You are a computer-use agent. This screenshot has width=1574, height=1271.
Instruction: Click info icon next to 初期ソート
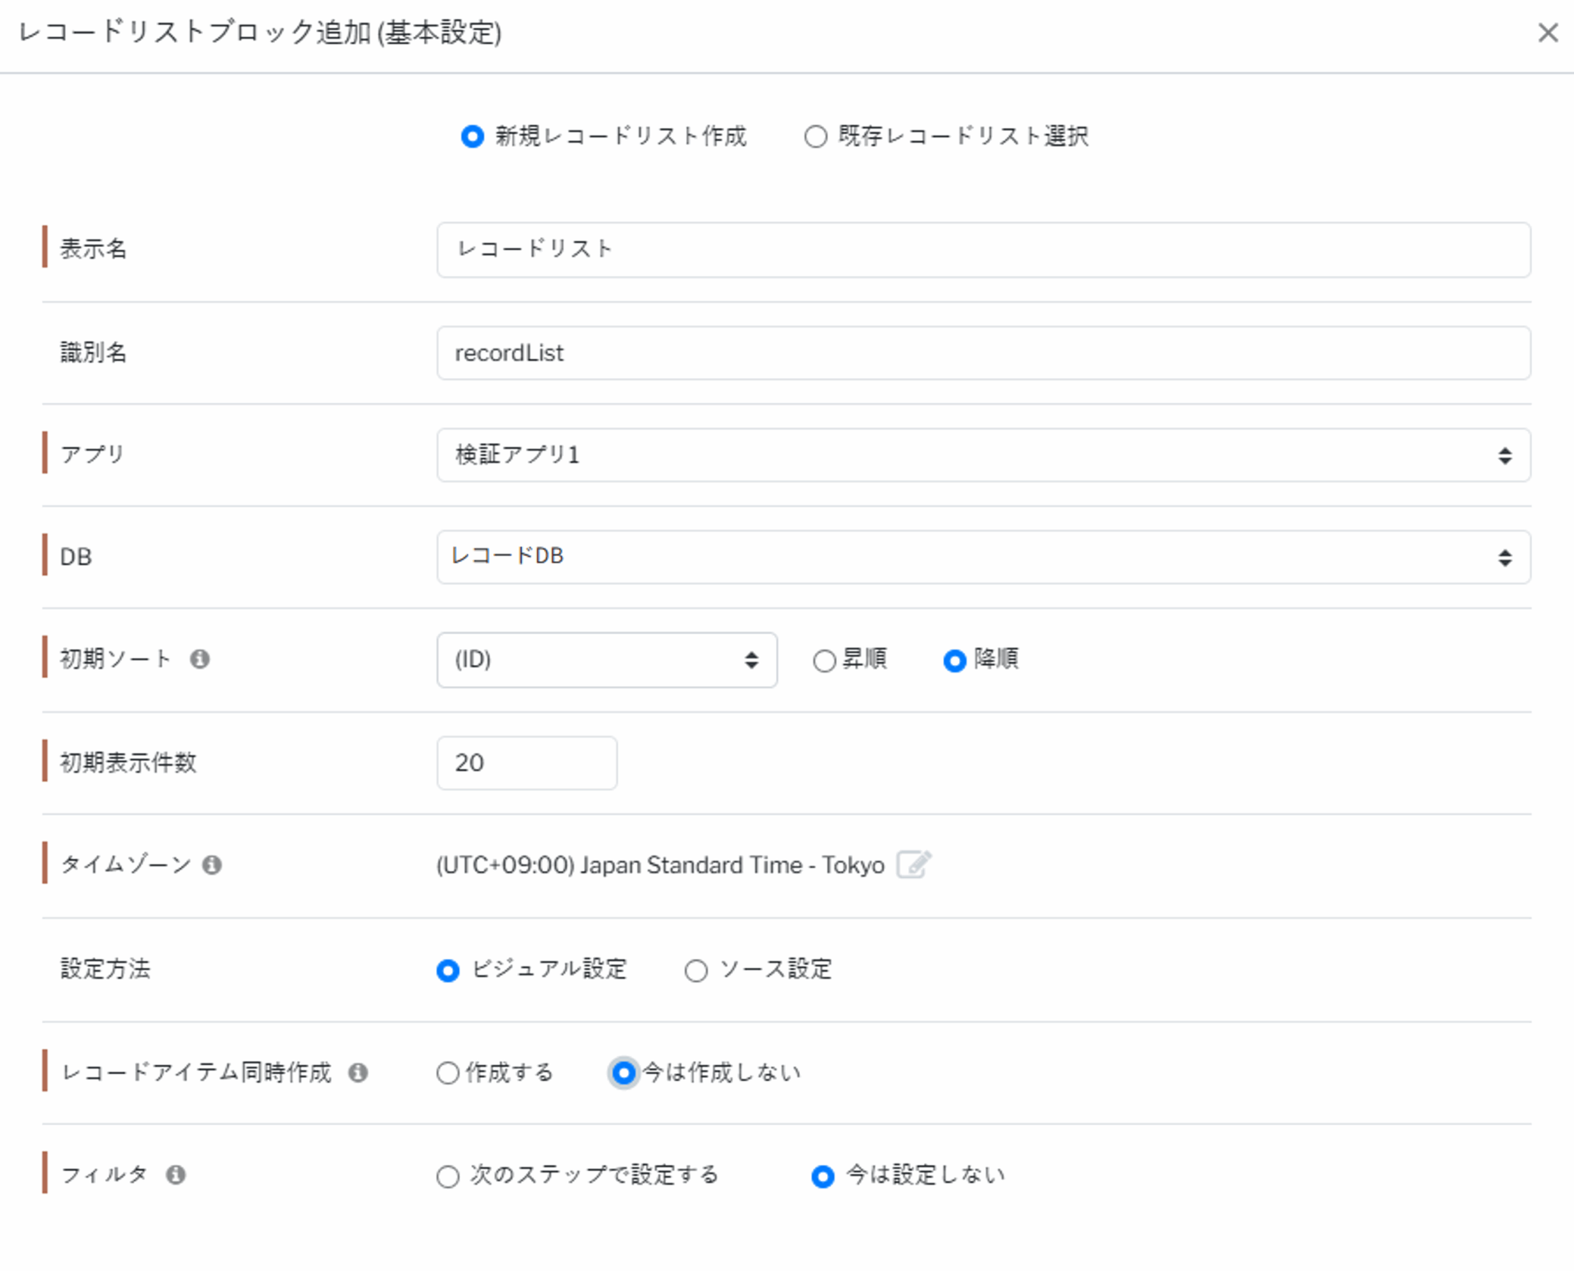click(200, 659)
